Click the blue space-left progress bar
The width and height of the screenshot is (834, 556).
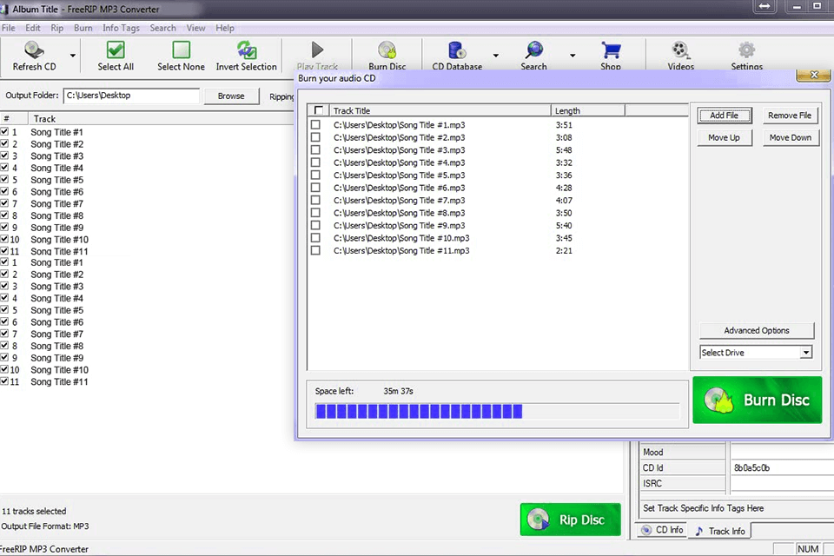pyautogui.click(x=419, y=411)
